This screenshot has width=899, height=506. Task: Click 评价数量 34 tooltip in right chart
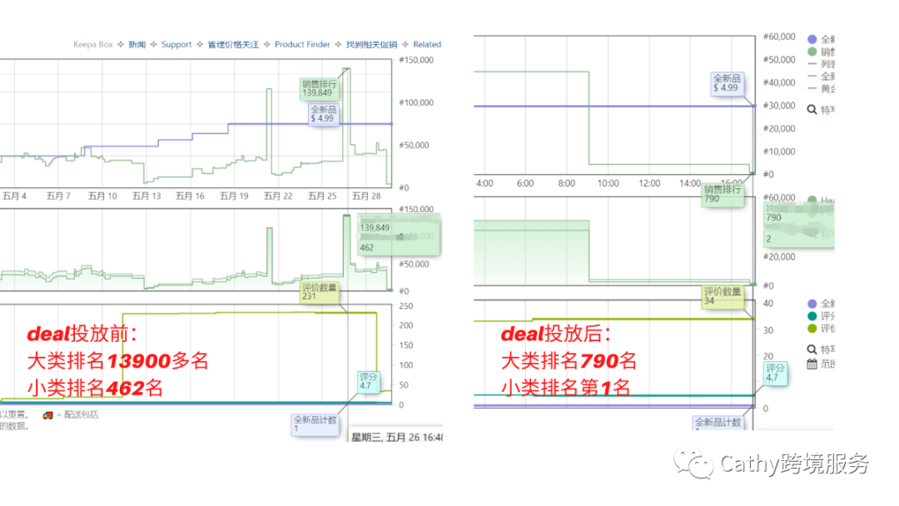tap(723, 296)
